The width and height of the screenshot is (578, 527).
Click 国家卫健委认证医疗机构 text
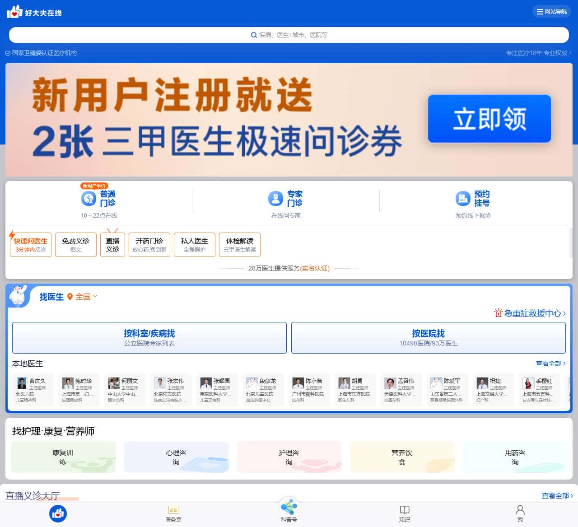click(x=44, y=53)
